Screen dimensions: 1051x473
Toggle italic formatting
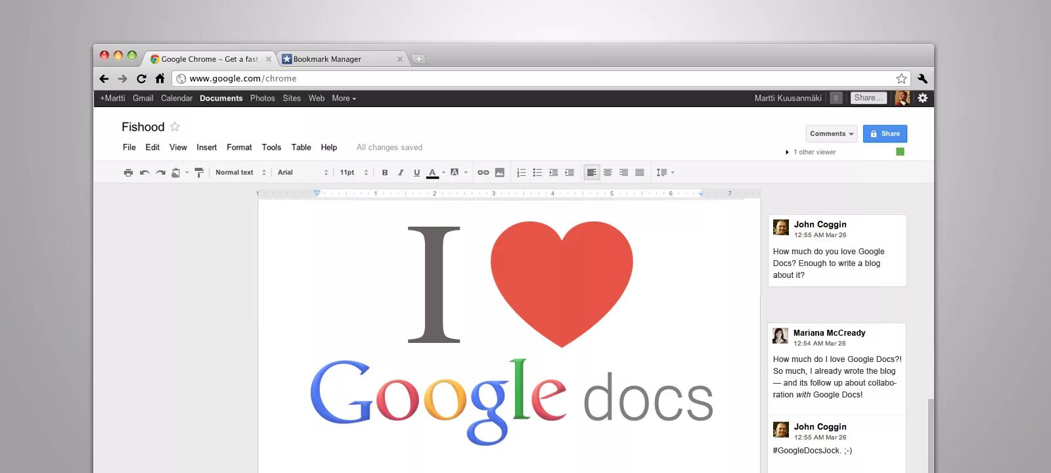click(401, 173)
